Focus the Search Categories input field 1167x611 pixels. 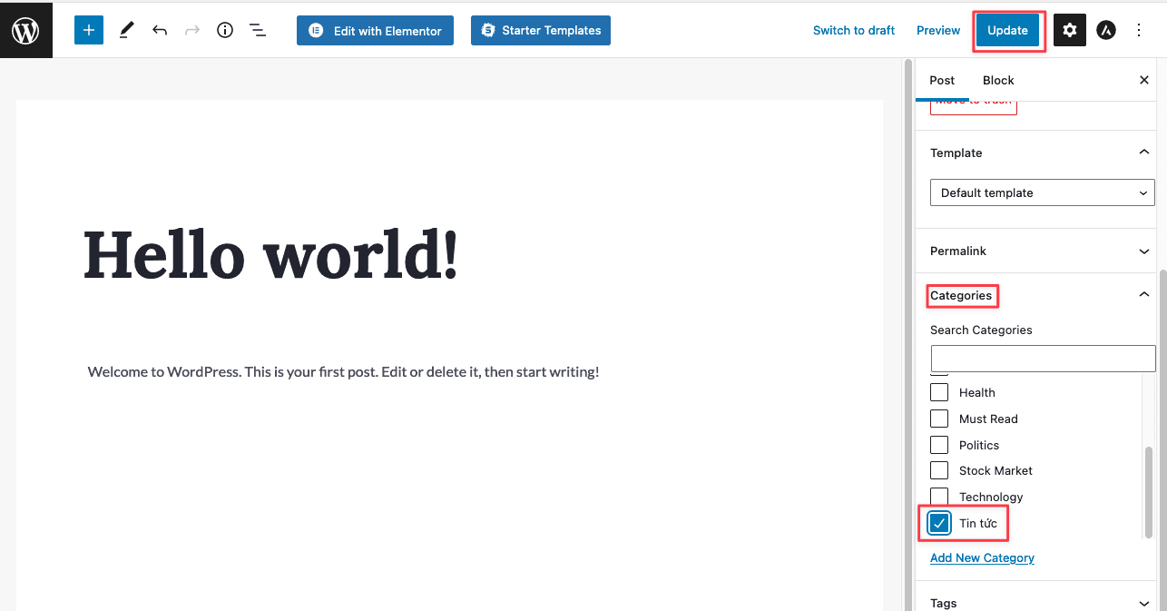(1043, 358)
